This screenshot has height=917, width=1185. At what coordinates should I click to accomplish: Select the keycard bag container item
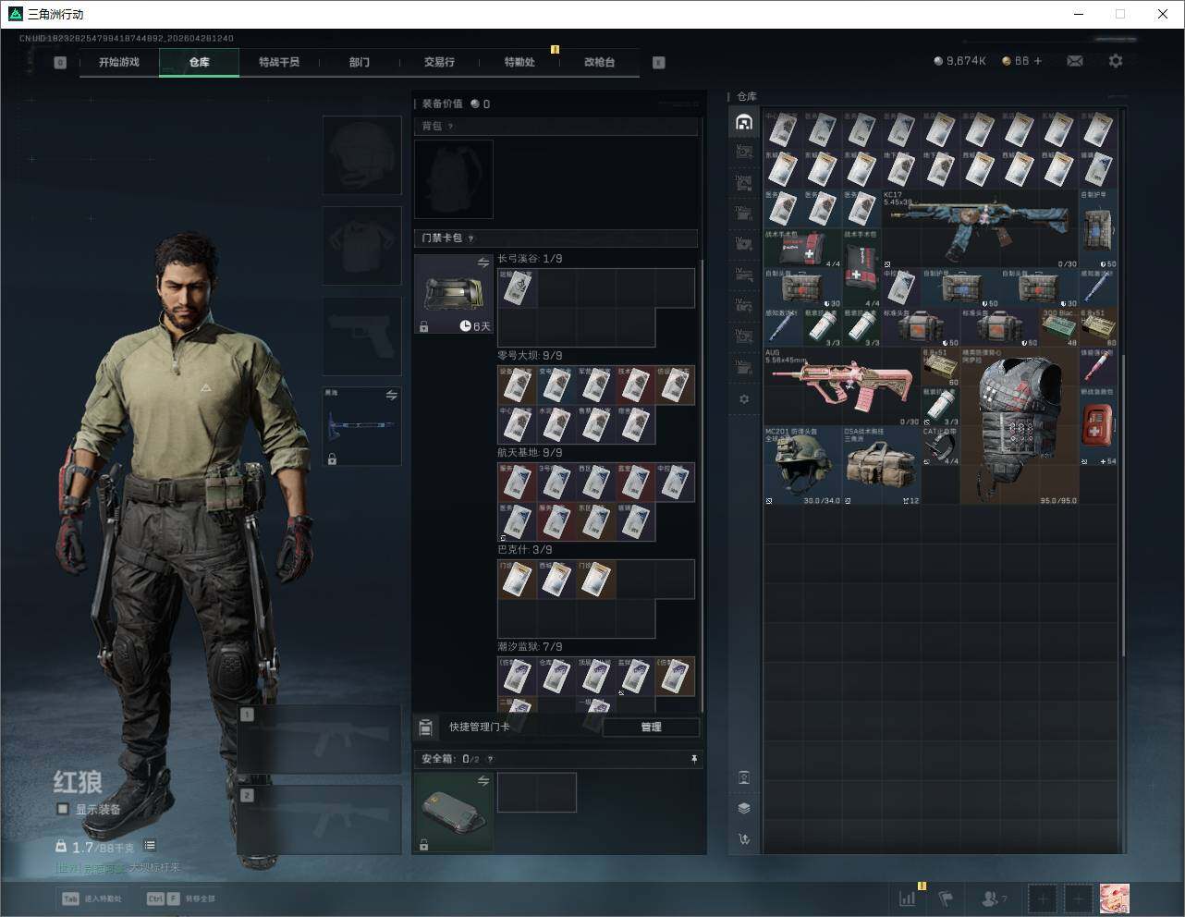[x=454, y=295]
